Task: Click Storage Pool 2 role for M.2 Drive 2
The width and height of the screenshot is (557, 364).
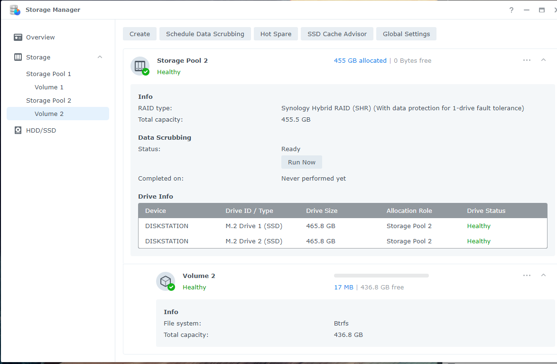Action: click(x=409, y=241)
